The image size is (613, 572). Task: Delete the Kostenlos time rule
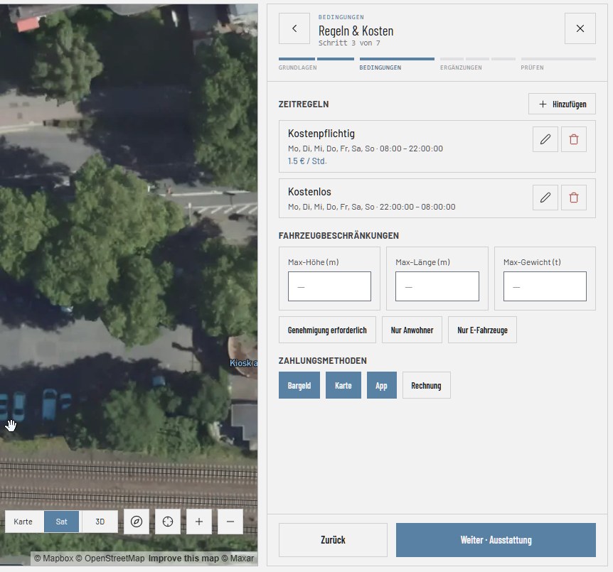(x=573, y=198)
